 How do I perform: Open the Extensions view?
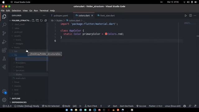[x=4, y=50]
